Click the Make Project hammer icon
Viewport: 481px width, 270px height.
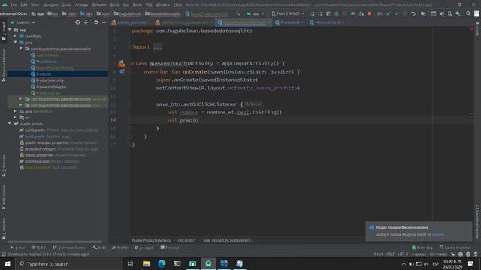point(237,13)
